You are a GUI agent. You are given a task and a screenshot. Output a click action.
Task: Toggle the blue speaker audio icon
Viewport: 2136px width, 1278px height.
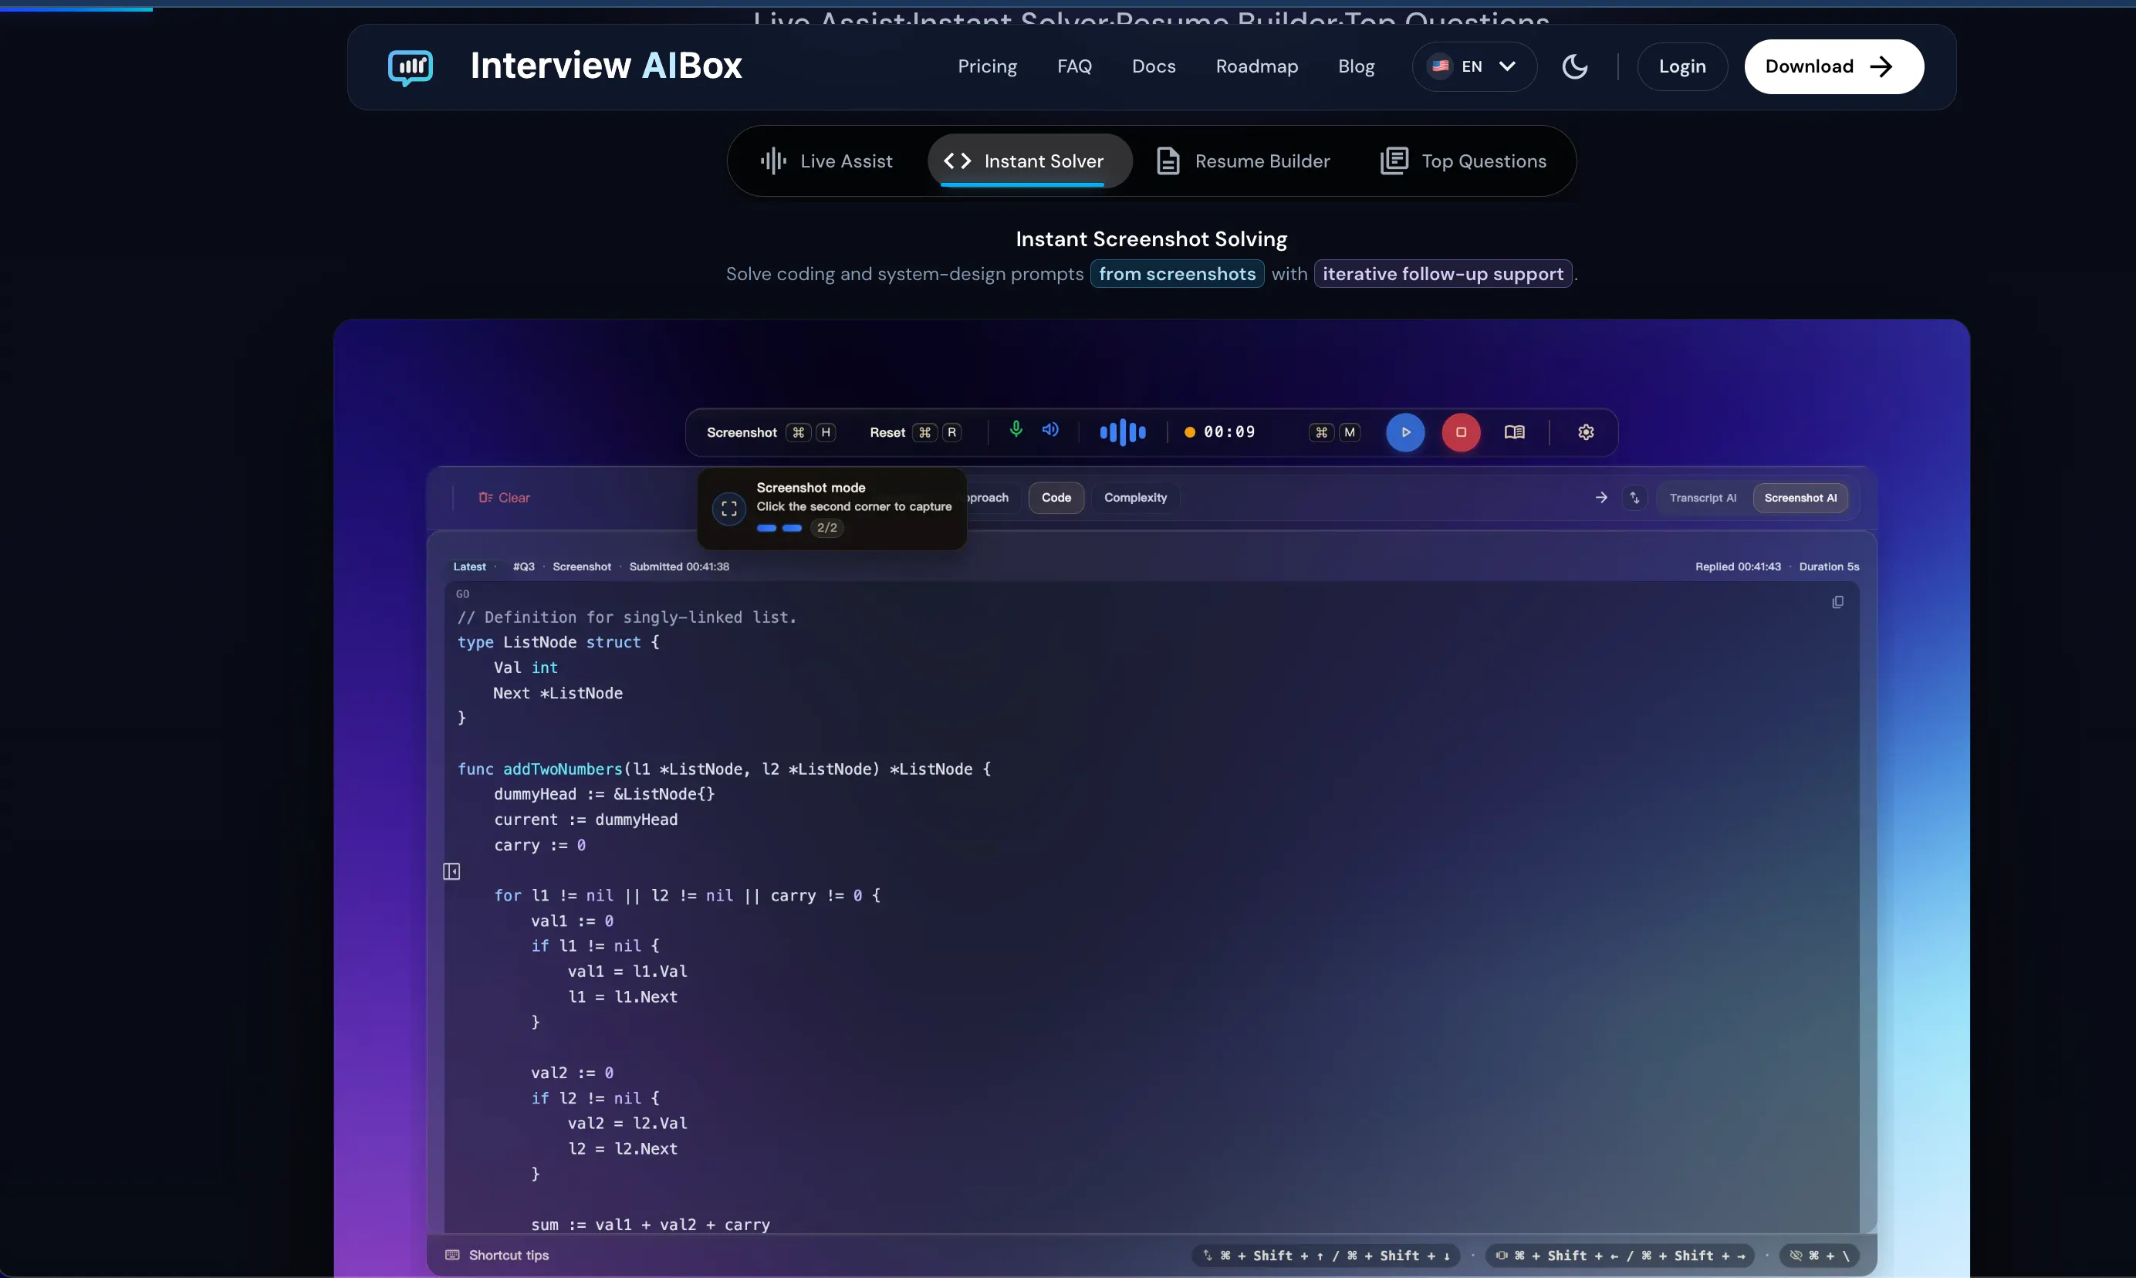pyautogui.click(x=1050, y=429)
